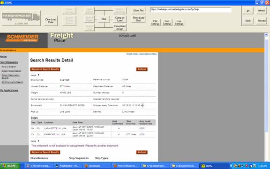Click into the URL address field
This screenshot has height=169, width=270.
click(x=191, y=10)
